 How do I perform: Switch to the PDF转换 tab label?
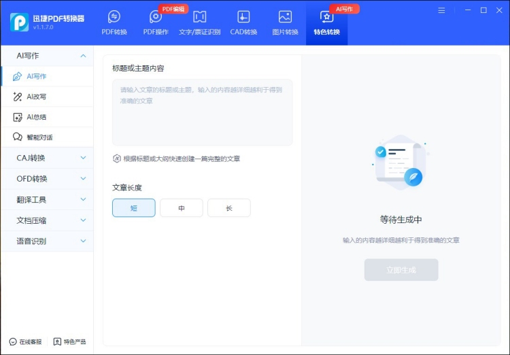[x=114, y=32]
